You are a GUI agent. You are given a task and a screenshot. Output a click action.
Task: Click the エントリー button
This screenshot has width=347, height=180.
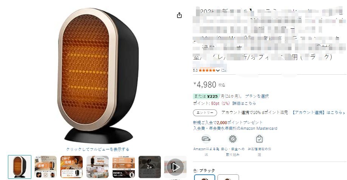[x=205, y=113]
